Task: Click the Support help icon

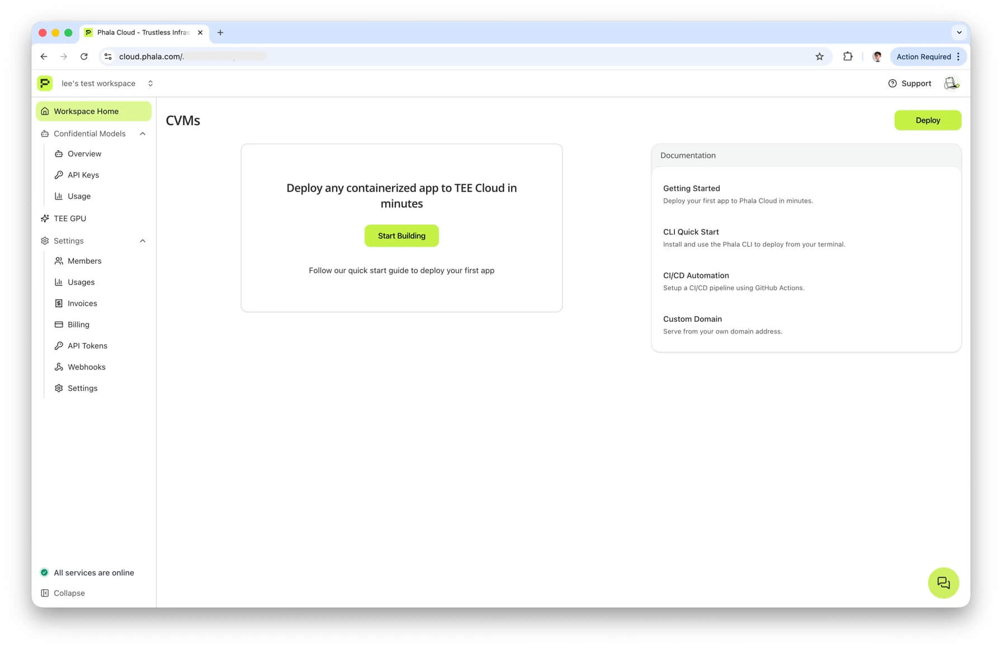Action: click(x=892, y=83)
